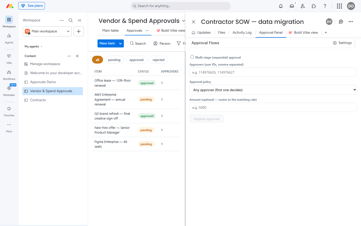361x226 pixels.
Task: Expand New item dropdown arrow
Action: [121, 43]
